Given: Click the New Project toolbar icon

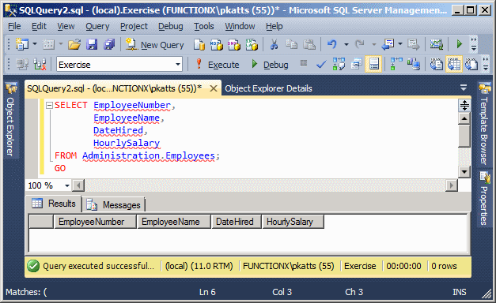Looking at the screenshot, I should pyautogui.click(x=22, y=44).
